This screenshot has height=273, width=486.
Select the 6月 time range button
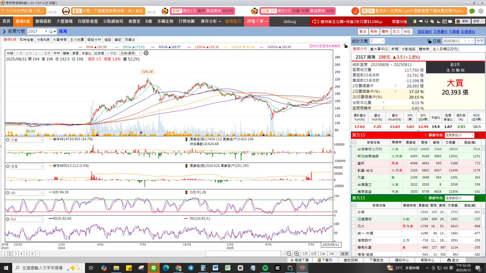[x=314, y=254]
